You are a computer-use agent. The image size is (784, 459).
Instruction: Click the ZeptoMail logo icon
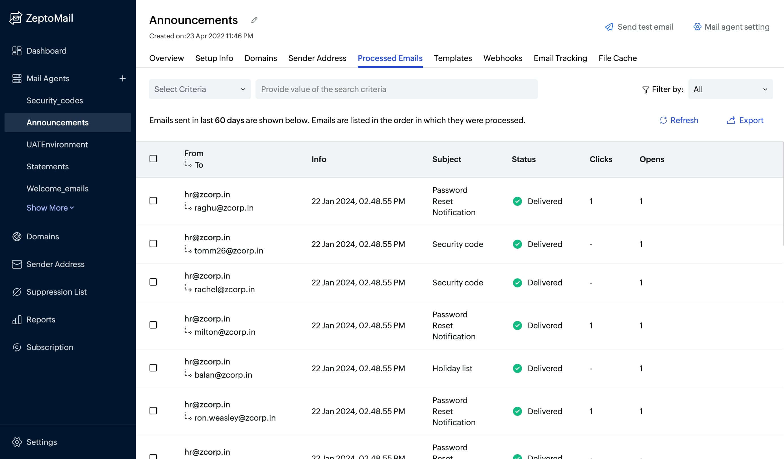pos(16,18)
